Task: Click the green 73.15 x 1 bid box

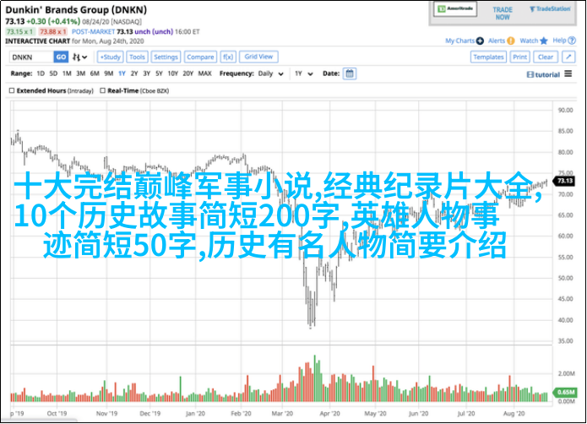Action: pos(19,32)
